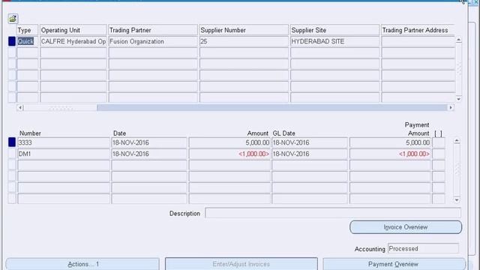The image size is (480, 270).
Task: Click the Supplier Number column header
Action: point(244,30)
